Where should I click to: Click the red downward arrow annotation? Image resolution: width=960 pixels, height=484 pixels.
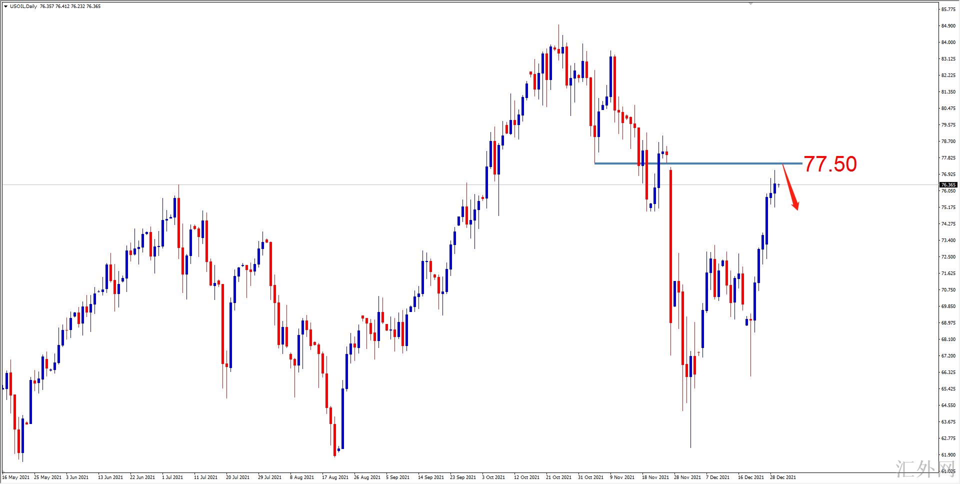click(x=790, y=187)
